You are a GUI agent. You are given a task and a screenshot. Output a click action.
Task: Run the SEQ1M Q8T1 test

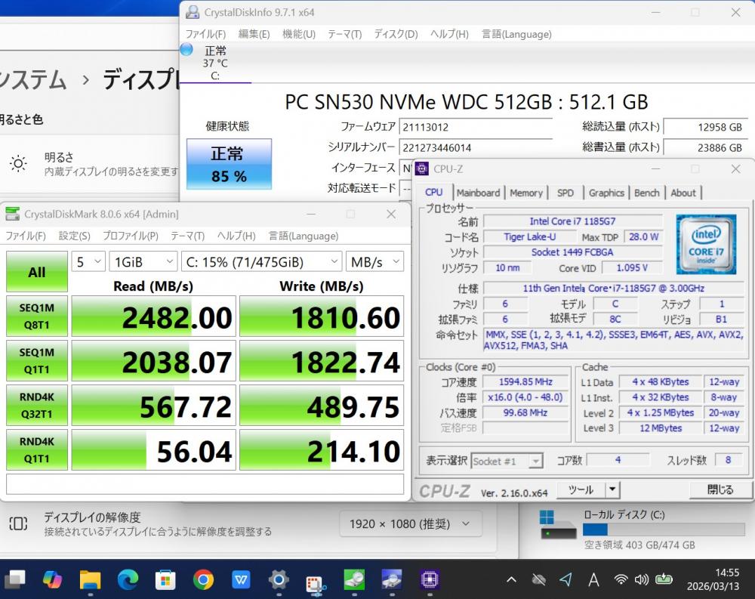(x=37, y=316)
